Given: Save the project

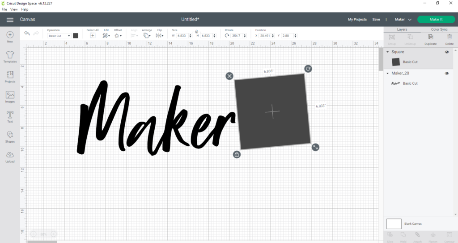Looking at the screenshot, I should (x=376, y=20).
